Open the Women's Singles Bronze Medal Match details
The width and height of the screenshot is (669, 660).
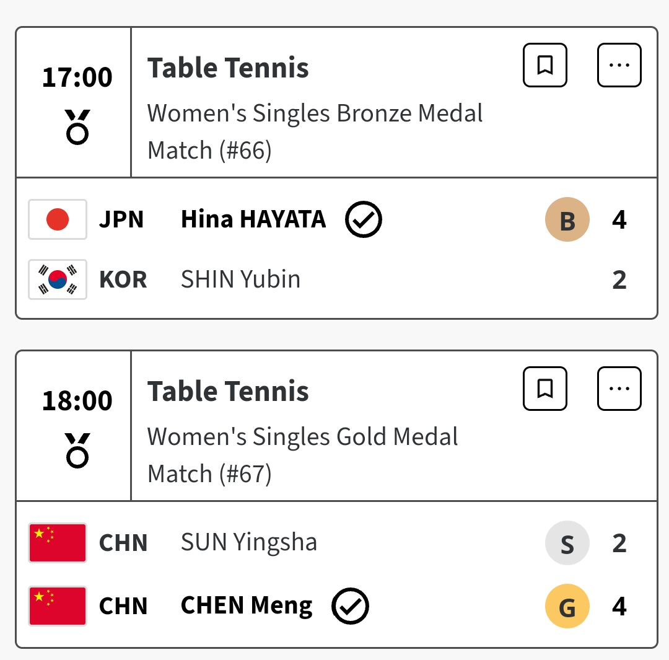click(315, 131)
